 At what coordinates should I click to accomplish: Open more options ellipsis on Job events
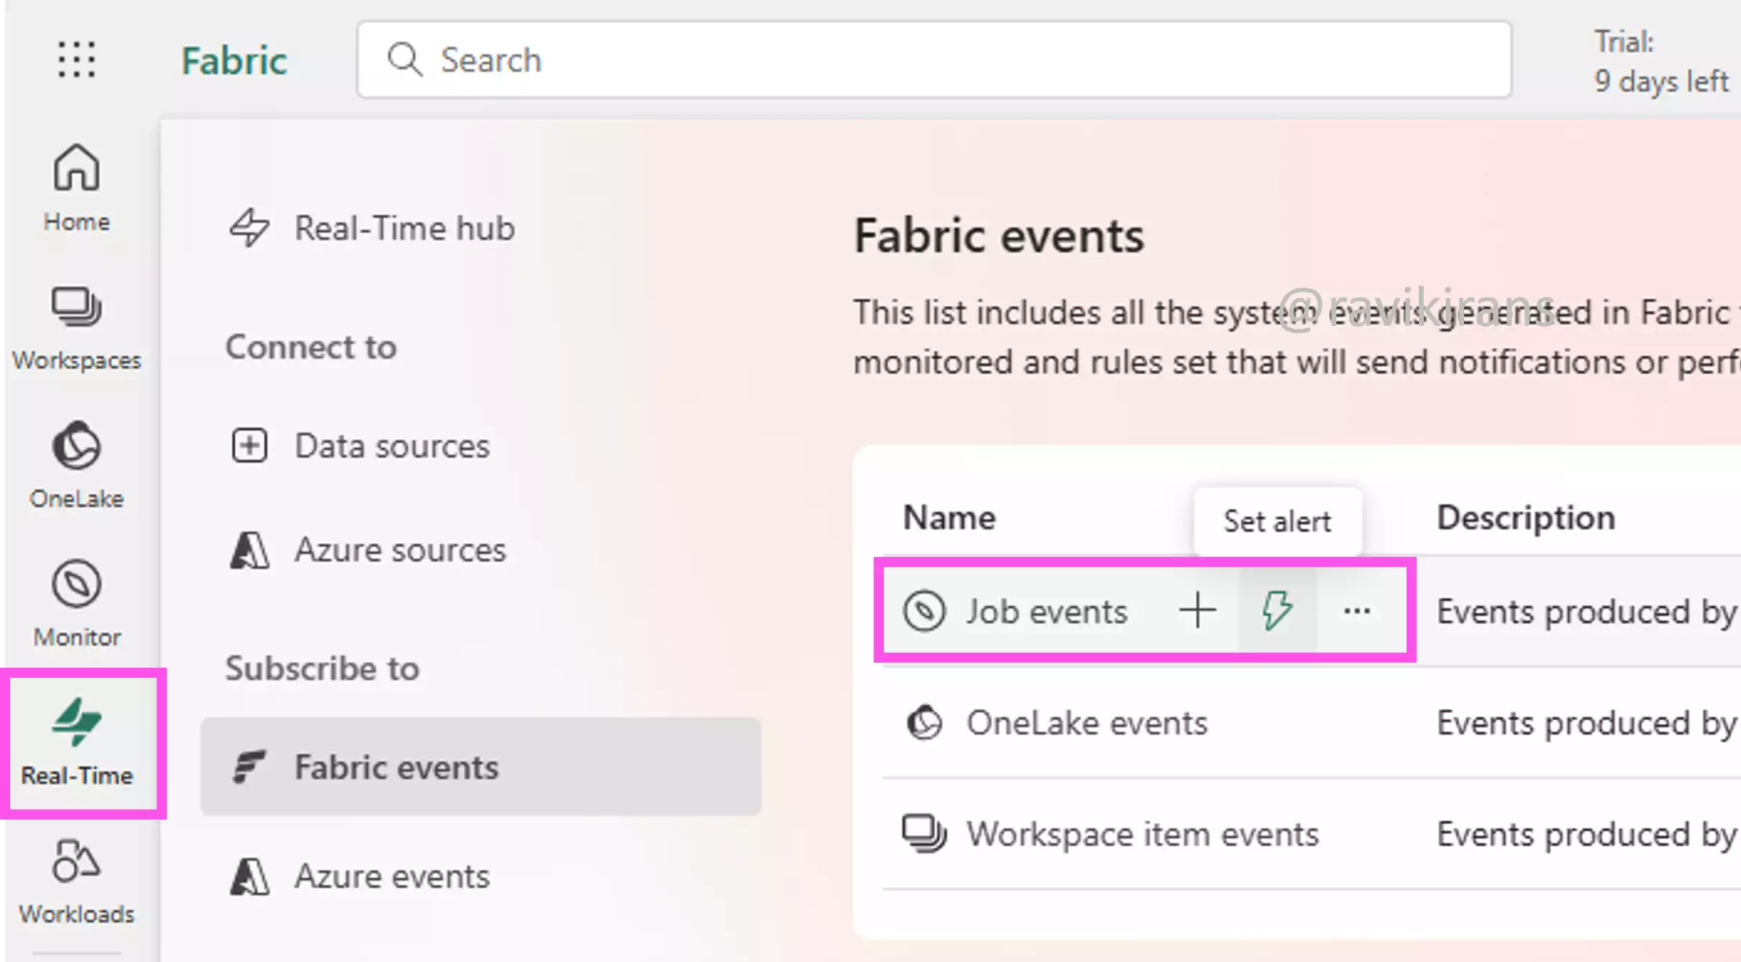click(1357, 611)
